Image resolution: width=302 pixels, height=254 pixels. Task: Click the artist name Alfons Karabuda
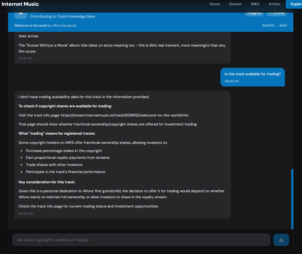pos(64,26)
